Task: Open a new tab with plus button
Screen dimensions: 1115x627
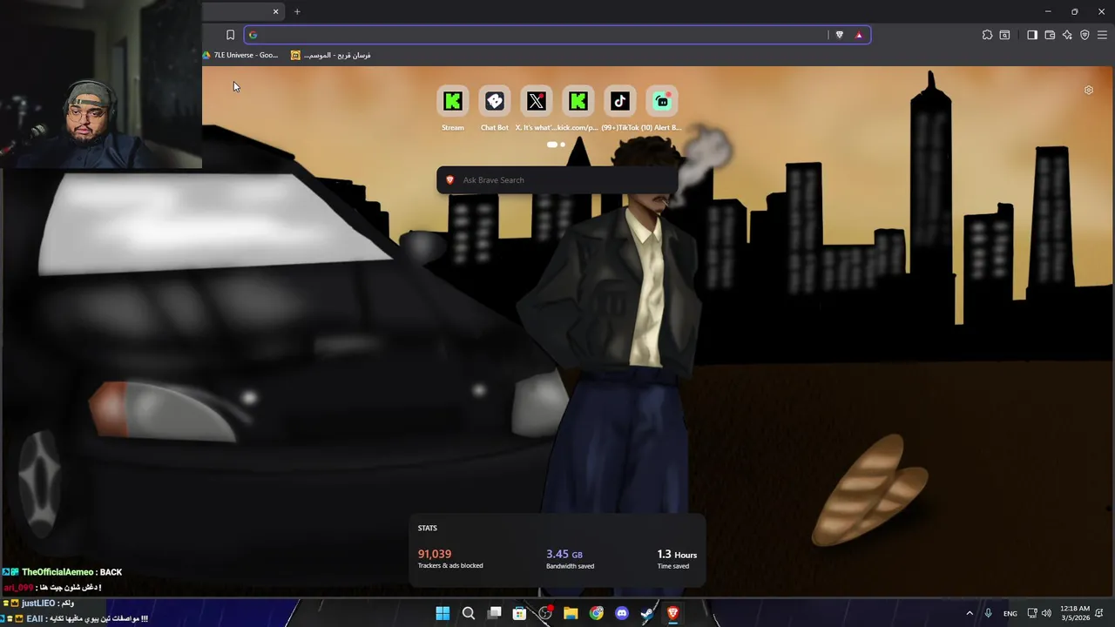Action: [297, 11]
